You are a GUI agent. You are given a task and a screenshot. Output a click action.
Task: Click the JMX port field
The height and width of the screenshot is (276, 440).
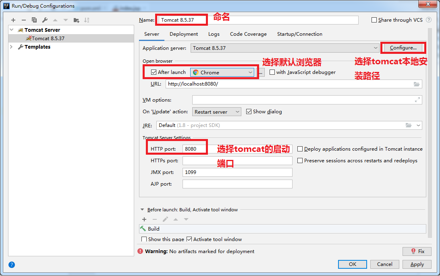237,172
